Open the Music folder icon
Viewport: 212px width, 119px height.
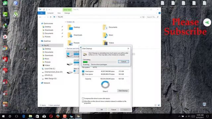tap(105, 35)
